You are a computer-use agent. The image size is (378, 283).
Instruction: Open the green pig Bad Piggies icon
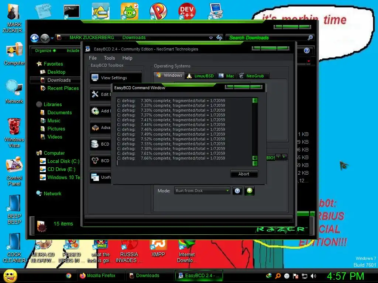pyautogui.click(x=130, y=11)
